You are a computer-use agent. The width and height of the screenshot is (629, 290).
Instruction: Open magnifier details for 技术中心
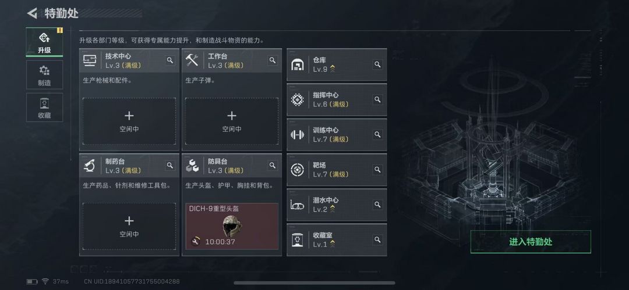click(170, 60)
